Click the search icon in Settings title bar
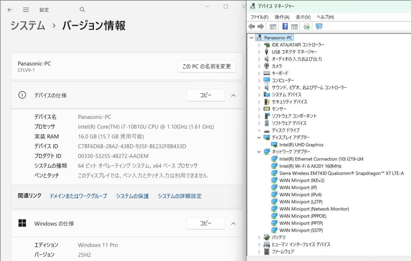 coord(82,10)
